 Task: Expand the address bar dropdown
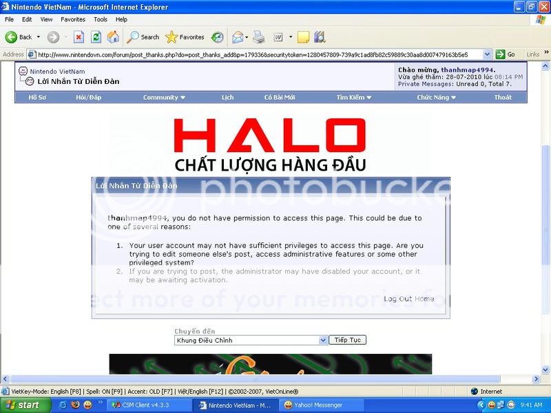click(487, 54)
